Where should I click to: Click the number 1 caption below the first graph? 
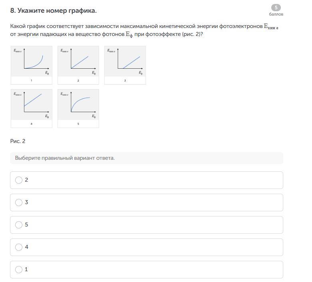(x=32, y=81)
